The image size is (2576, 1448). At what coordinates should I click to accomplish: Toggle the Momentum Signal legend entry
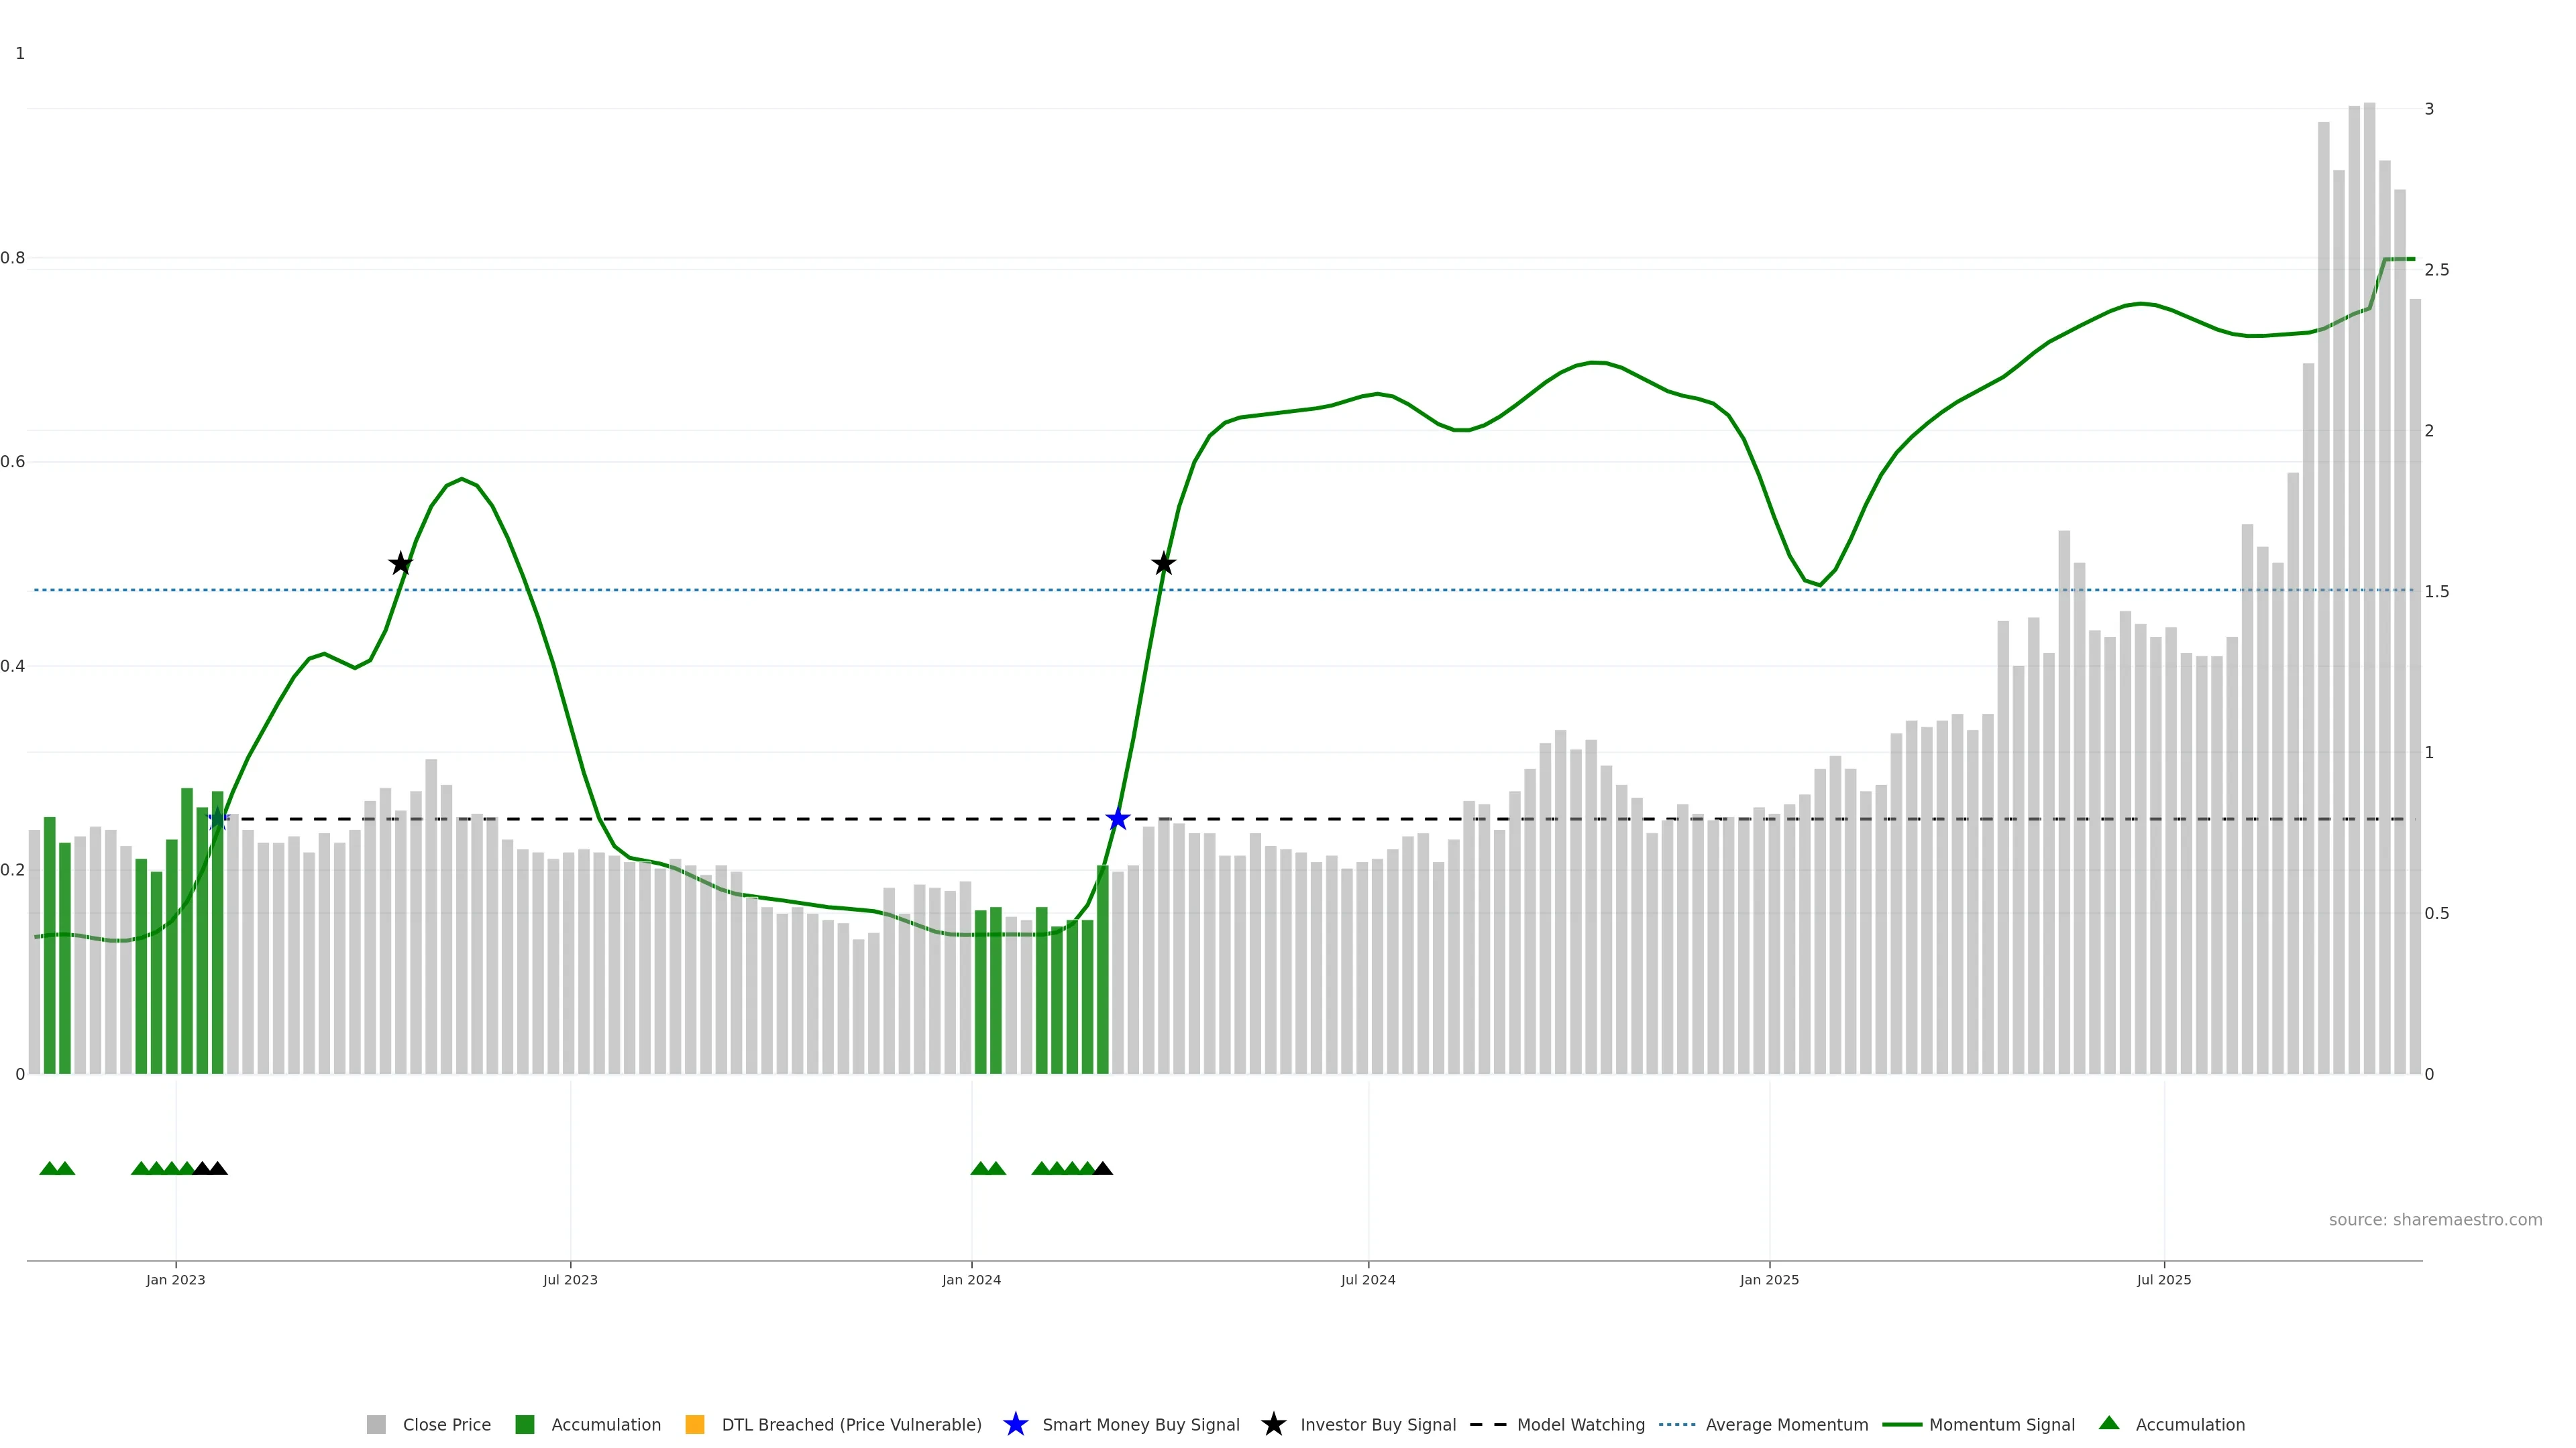(2001, 1424)
